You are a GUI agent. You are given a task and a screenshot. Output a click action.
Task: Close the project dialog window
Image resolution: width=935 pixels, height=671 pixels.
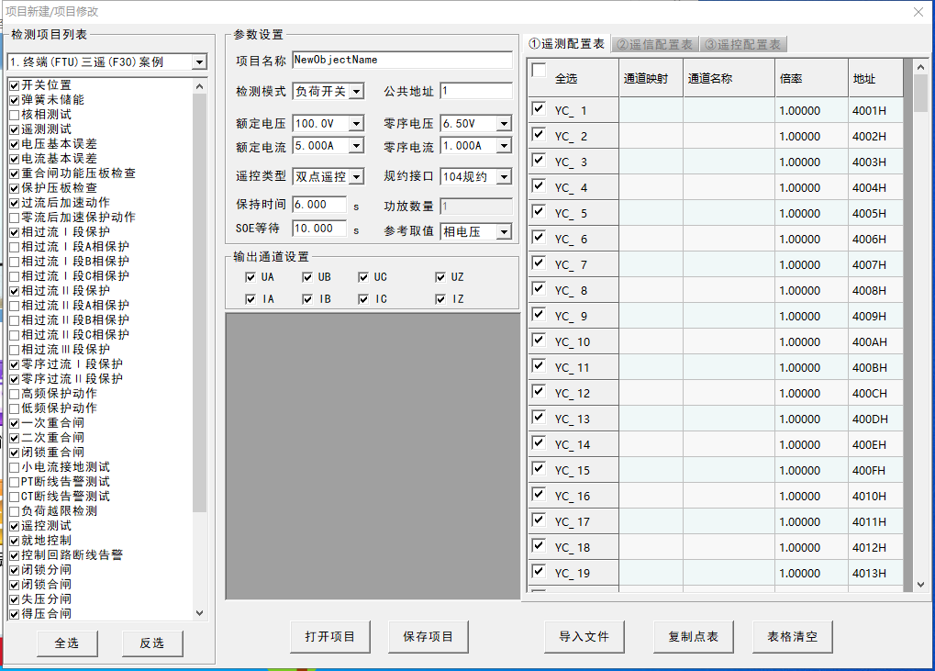pos(918,12)
